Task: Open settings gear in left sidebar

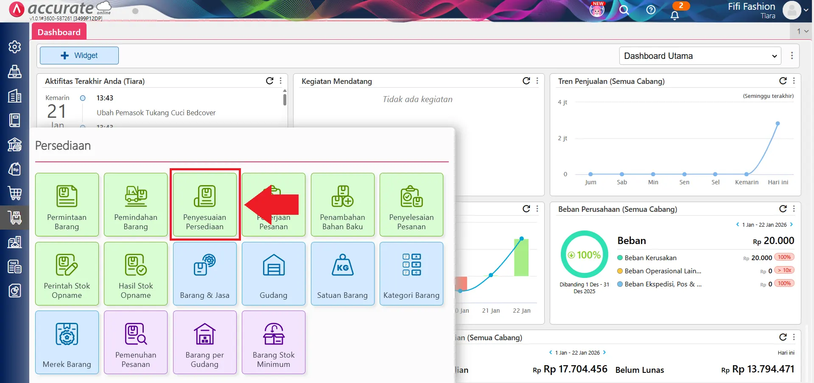Action: tap(15, 47)
